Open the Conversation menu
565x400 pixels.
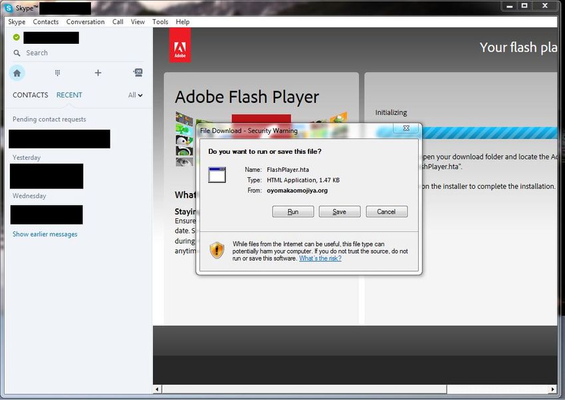pyautogui.click(x=85, y=22)
